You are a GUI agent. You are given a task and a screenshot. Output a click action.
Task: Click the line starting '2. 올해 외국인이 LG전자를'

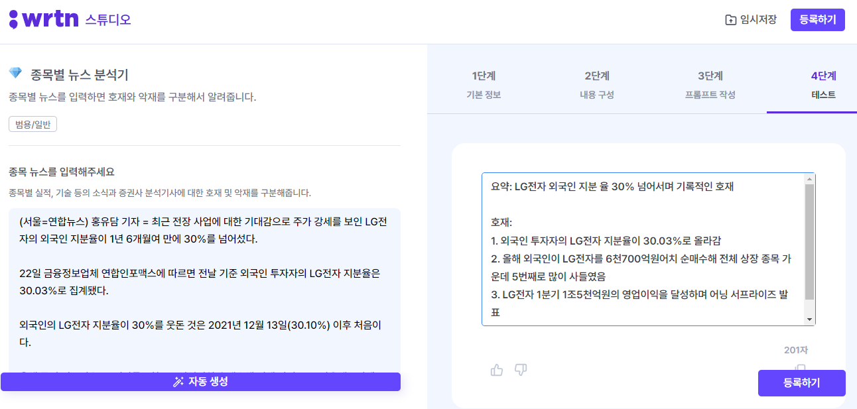tap(641, 267)
